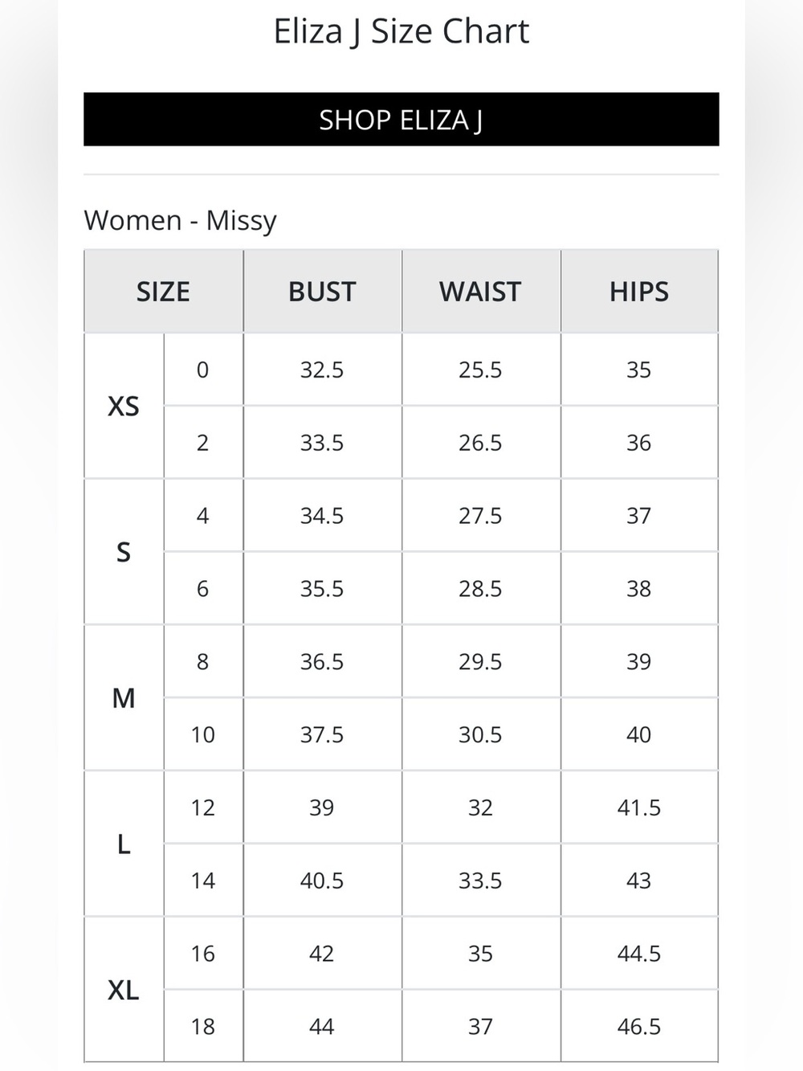Select the Women - Missy heading

[181, 220]
